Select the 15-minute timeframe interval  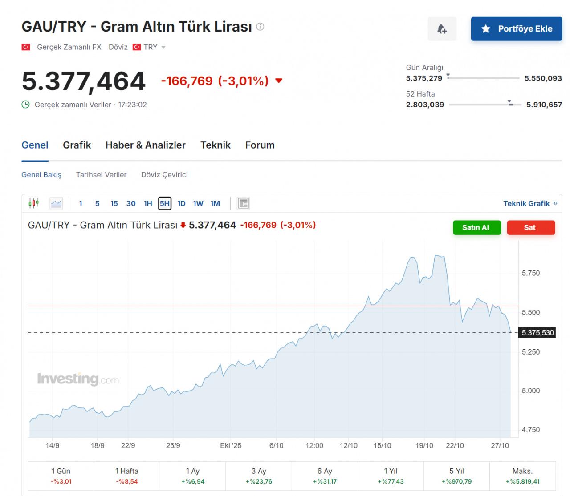point(114,203)
